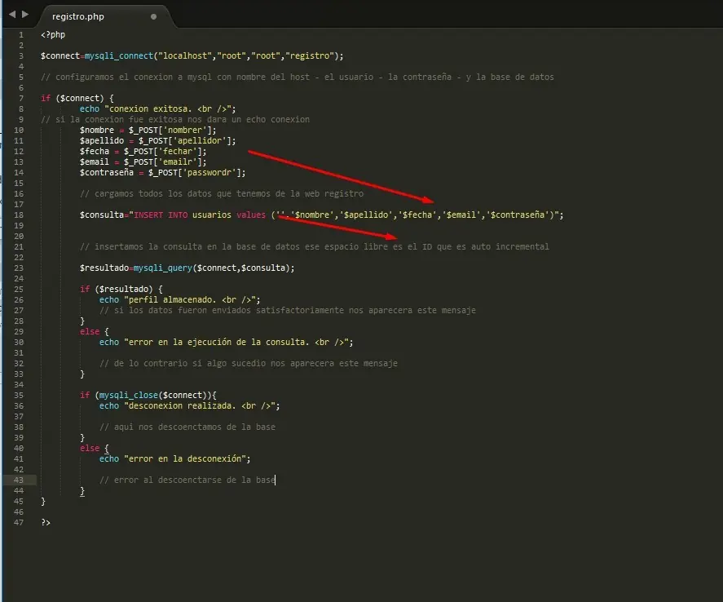The height and width of the screenshot is (602, 723).
Task: Click 'INSERT INTO' keyword in query
Action: pyautogui.click(x=161, y=215)
